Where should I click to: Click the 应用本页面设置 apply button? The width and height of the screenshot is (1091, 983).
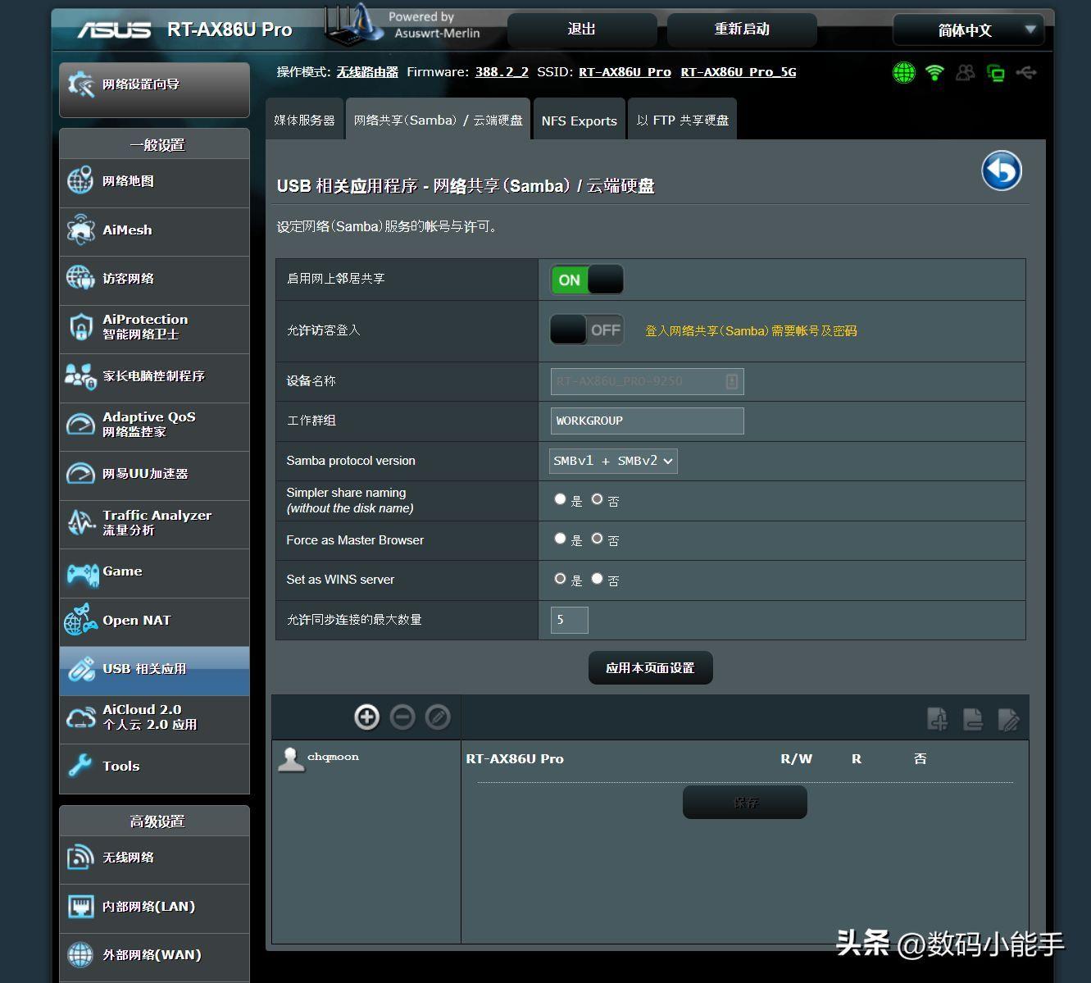click(650, 668)
